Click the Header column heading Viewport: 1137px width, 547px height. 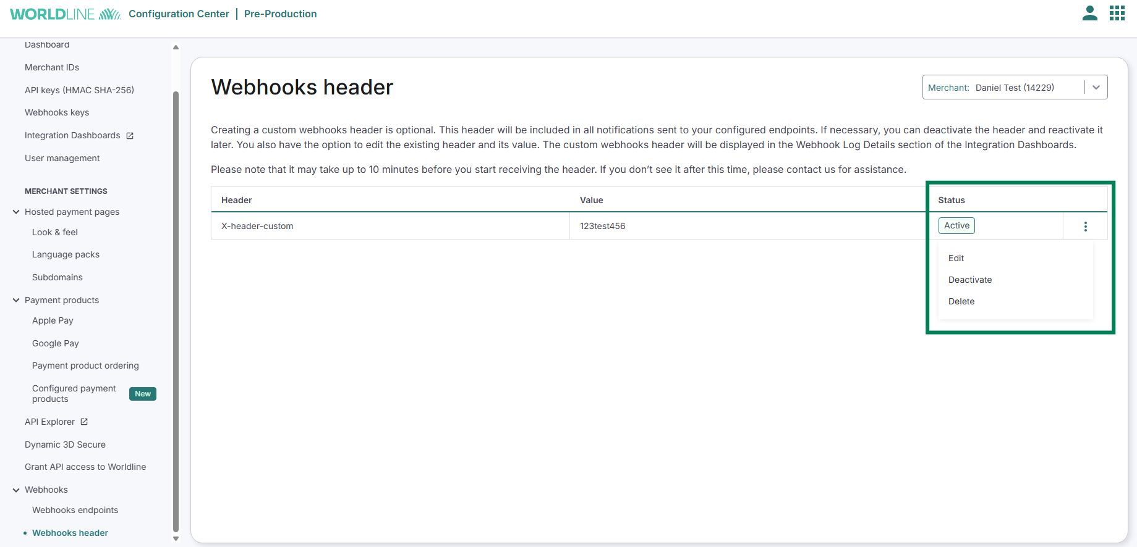pos(236,200)
